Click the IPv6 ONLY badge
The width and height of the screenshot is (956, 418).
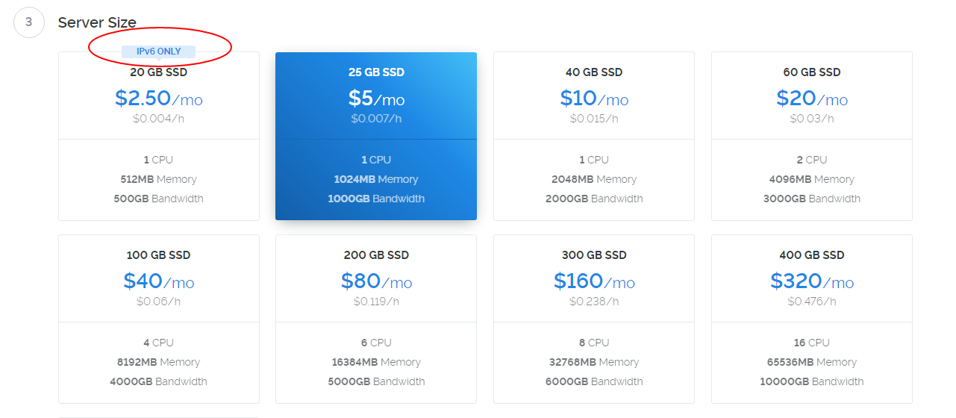[159, 52]
